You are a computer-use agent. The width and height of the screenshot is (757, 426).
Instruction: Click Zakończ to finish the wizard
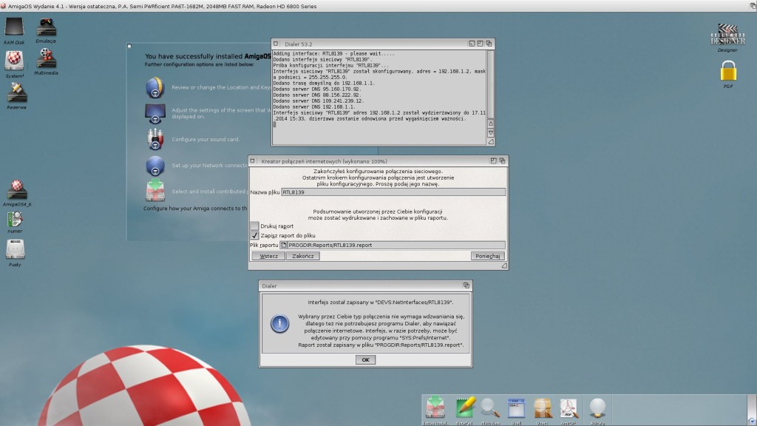click(x=302, y=256)
